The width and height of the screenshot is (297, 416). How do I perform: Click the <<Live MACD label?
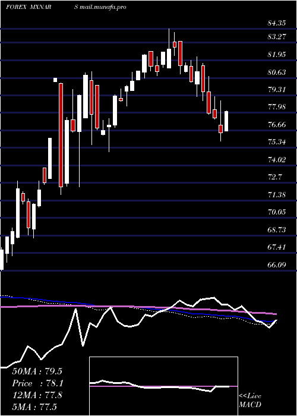250,400
